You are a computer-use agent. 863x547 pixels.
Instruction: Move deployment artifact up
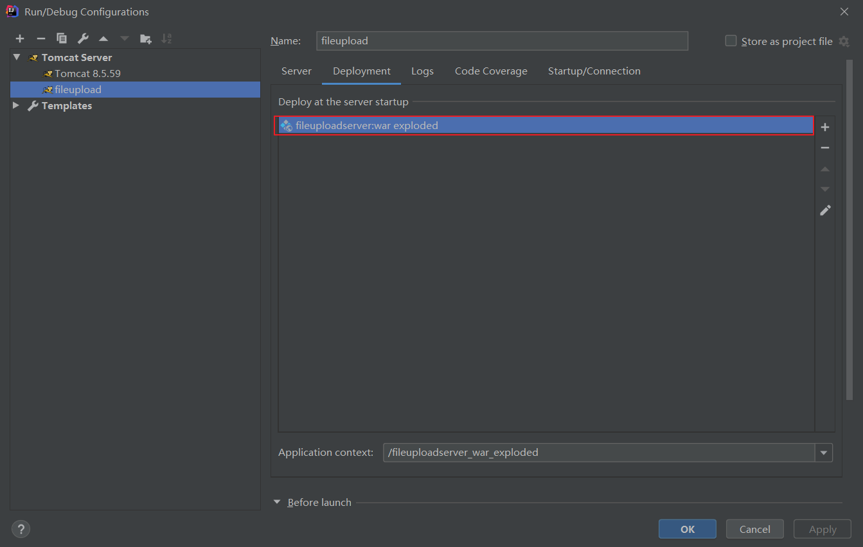coord(825,169)
